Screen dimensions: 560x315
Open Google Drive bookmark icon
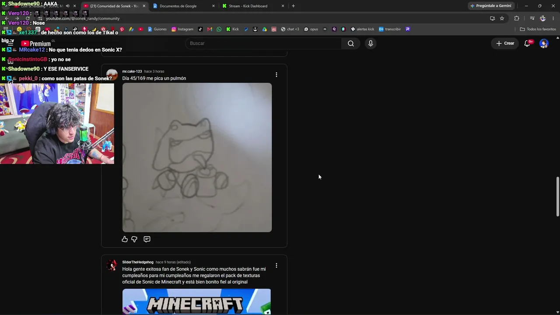coord(265,29)
